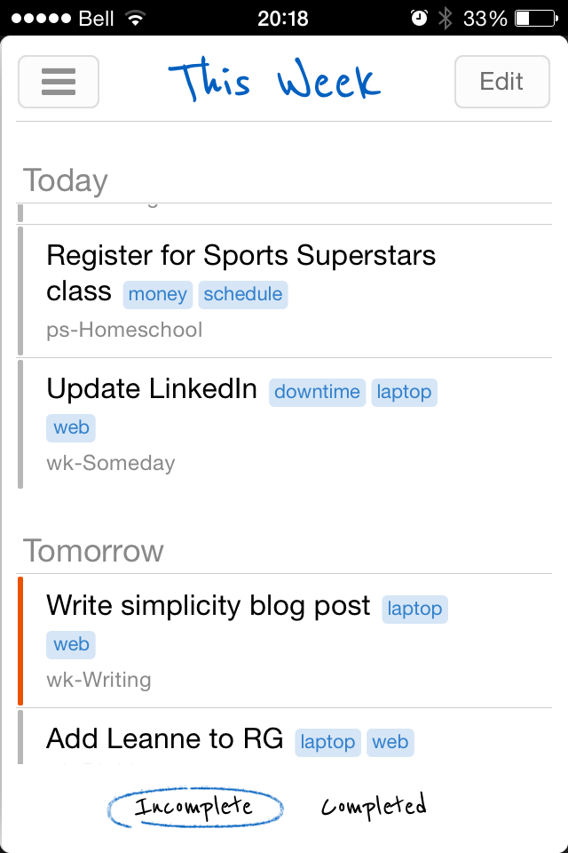Tap the ps-Homeschool project label
Viewport: 568px width, 853px height.
click(124, 331)
